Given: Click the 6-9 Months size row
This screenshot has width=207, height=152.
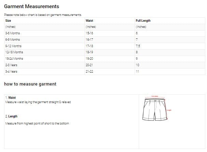Looking at the screenshot, I should (13, 39).
